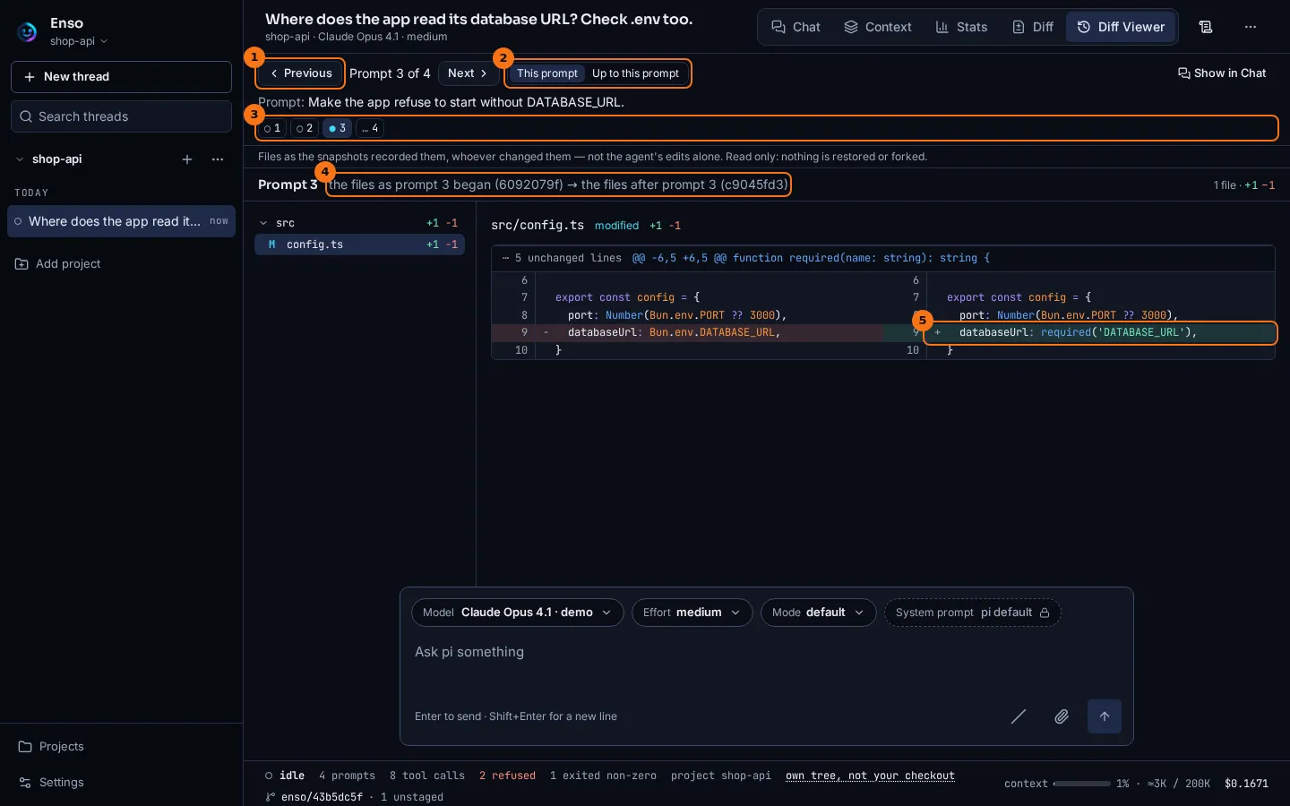Image resolution: width=1290 pixels, height=806 pixels.
Task: Start a New thread
Action: click(x=121, y=77)
